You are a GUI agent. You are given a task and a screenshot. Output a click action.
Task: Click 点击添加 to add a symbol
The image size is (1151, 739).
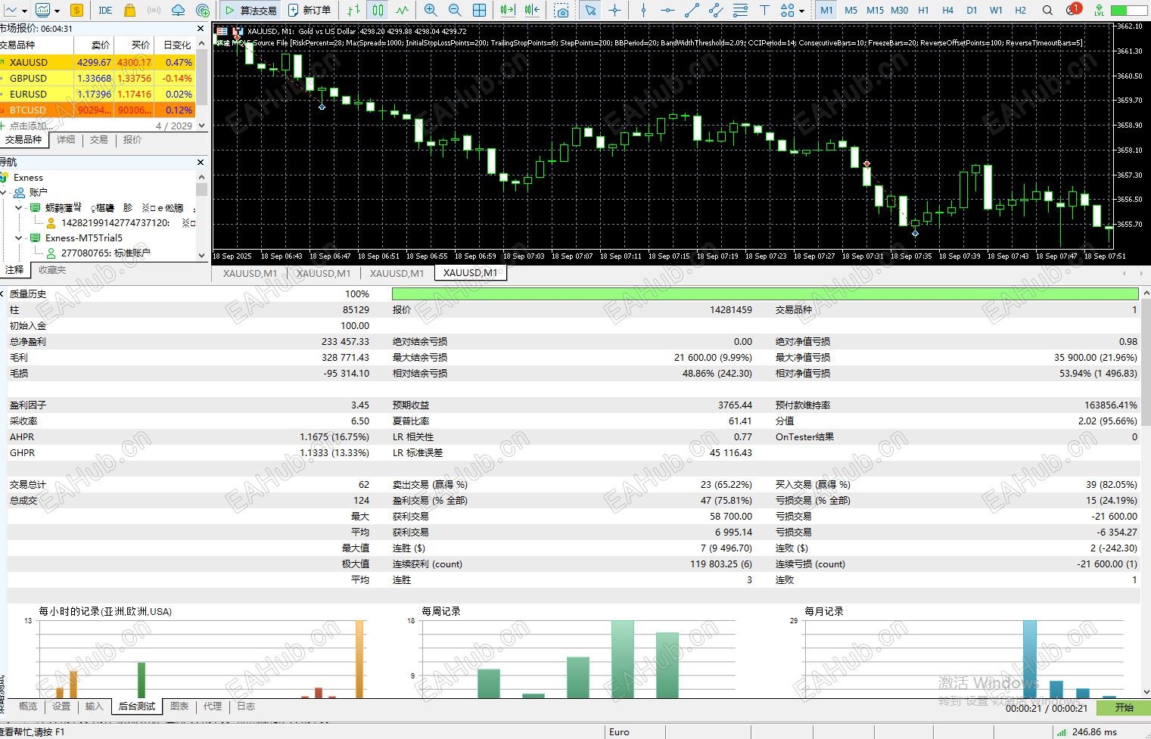pos(31,126)
